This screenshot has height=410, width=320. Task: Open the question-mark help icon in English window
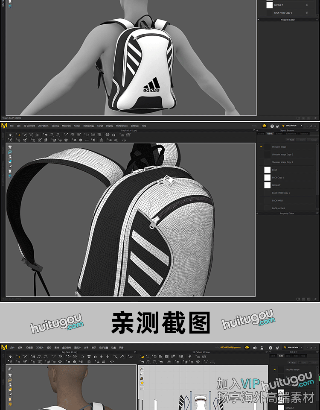pyautogui.click(x=272, y=126)
